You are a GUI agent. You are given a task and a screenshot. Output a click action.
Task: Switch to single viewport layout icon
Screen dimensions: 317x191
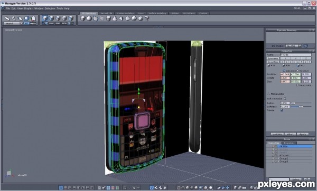[61, 188]
